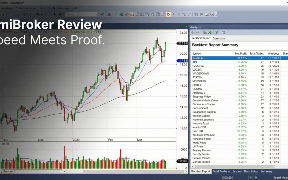Sort by the Net Profit column header

[x=241, y=53]
